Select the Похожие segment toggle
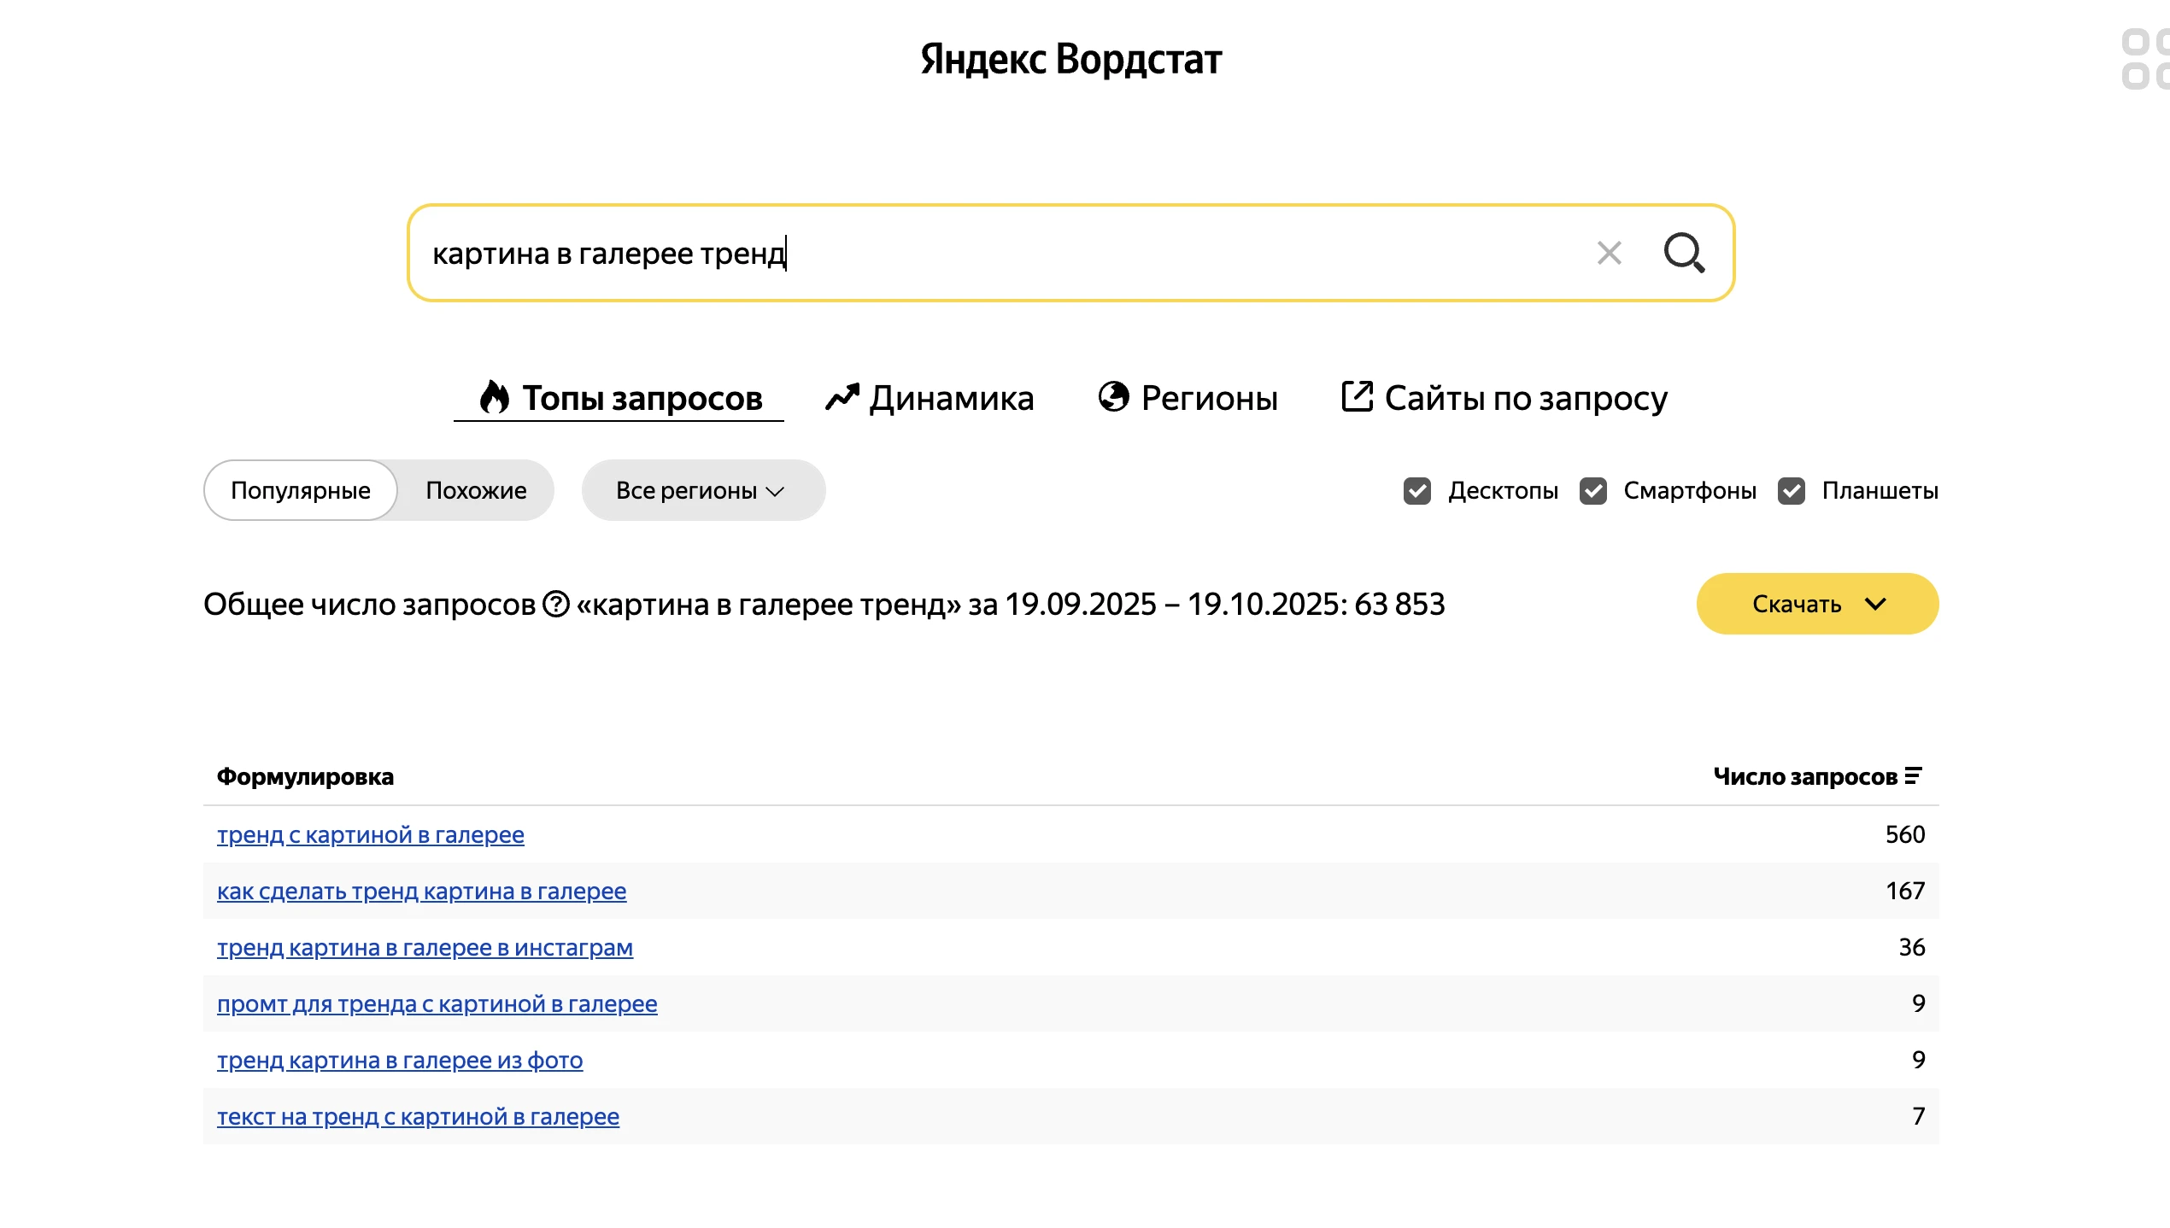The image size is (2170, 1228). pos(476,491)
